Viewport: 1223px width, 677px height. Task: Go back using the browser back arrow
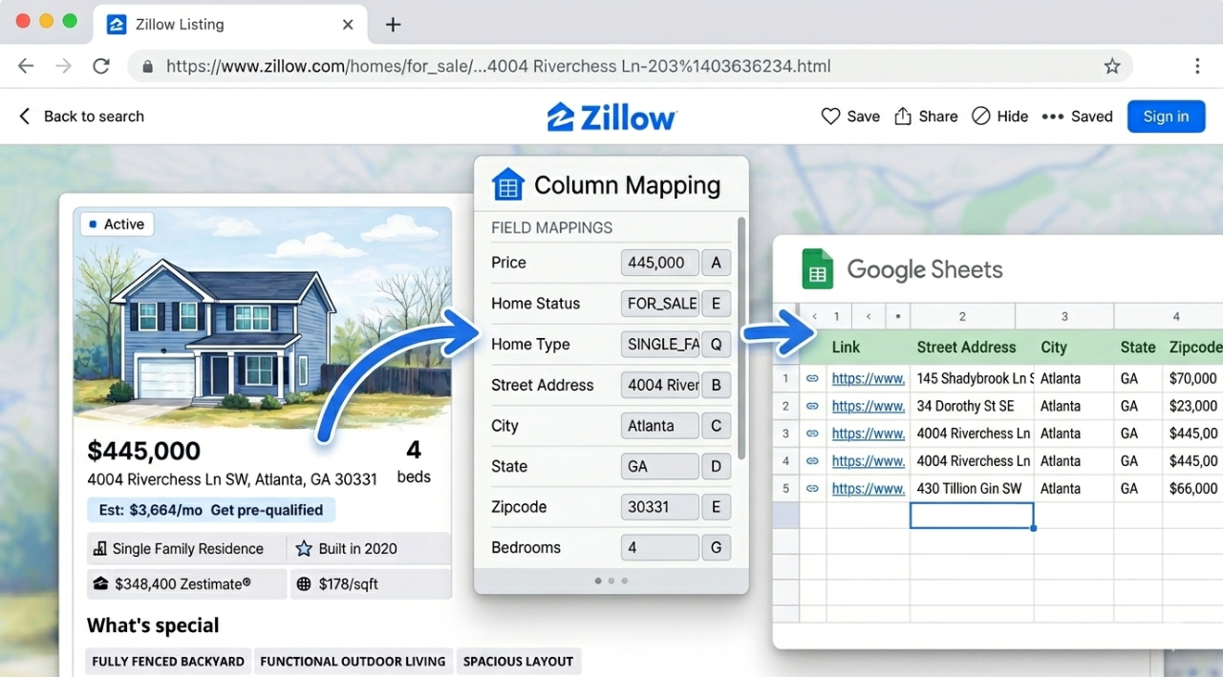[x=25, y=66]
